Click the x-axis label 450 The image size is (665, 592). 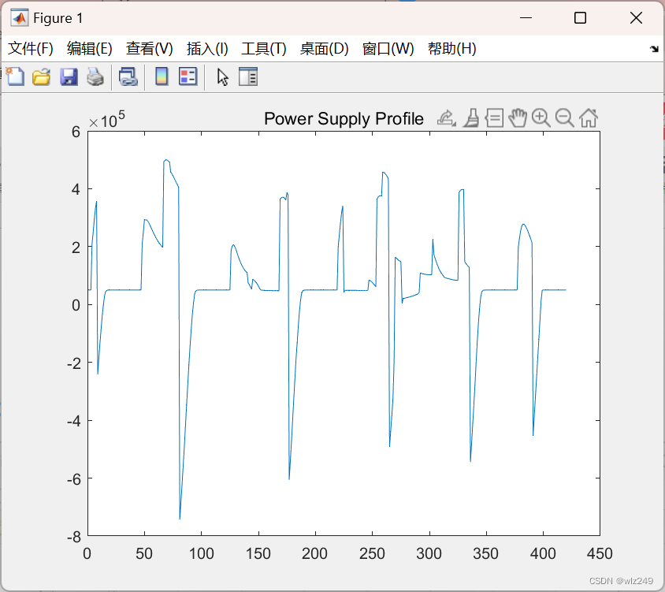click(x=600, y=554)
